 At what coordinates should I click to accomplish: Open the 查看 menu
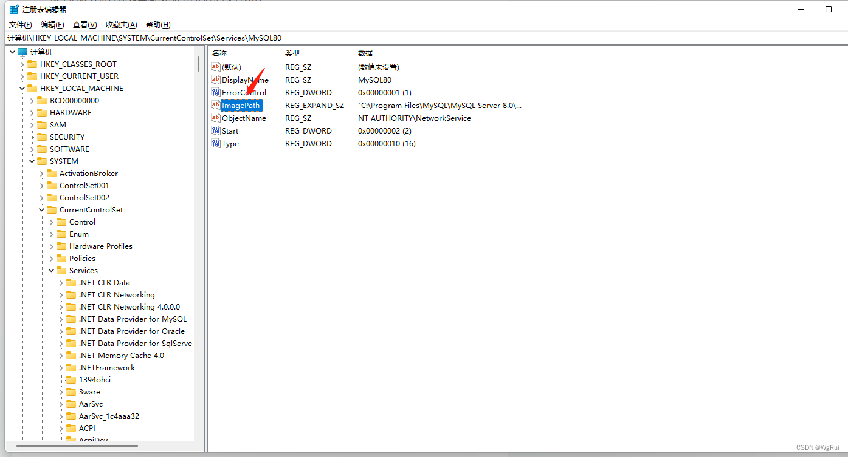(x=84, y=24)
